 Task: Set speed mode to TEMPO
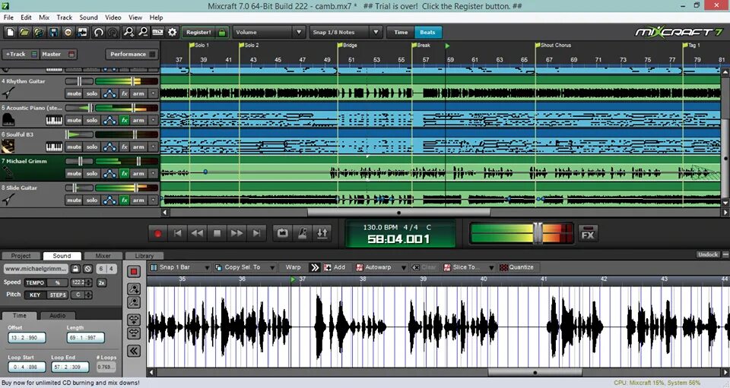(35, 282)
